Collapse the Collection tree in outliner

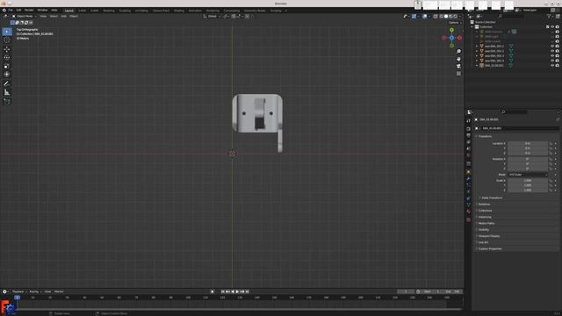tap(472, 27)
